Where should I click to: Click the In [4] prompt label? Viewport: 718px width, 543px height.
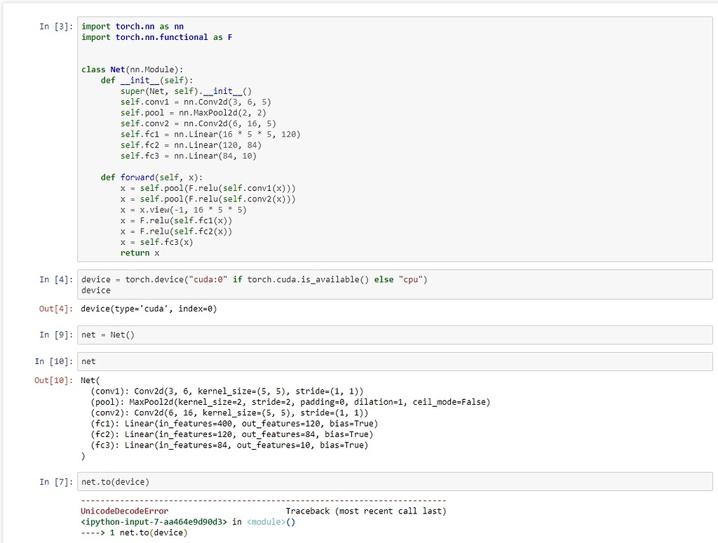(x=55, y=279)
